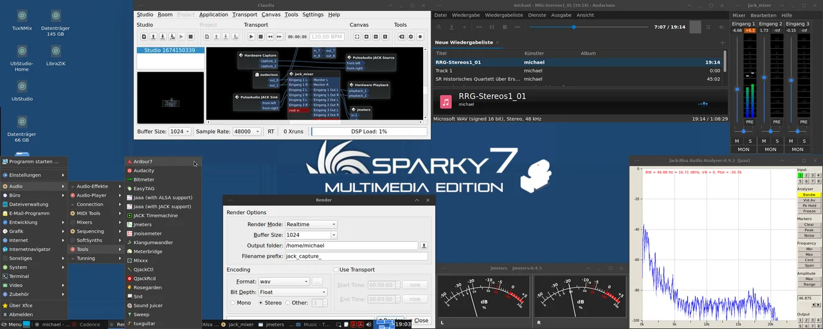Add a new playlist tab in Audacious
Screen dimensions: 823x329
pyautogui.click(x=723, y=42)
